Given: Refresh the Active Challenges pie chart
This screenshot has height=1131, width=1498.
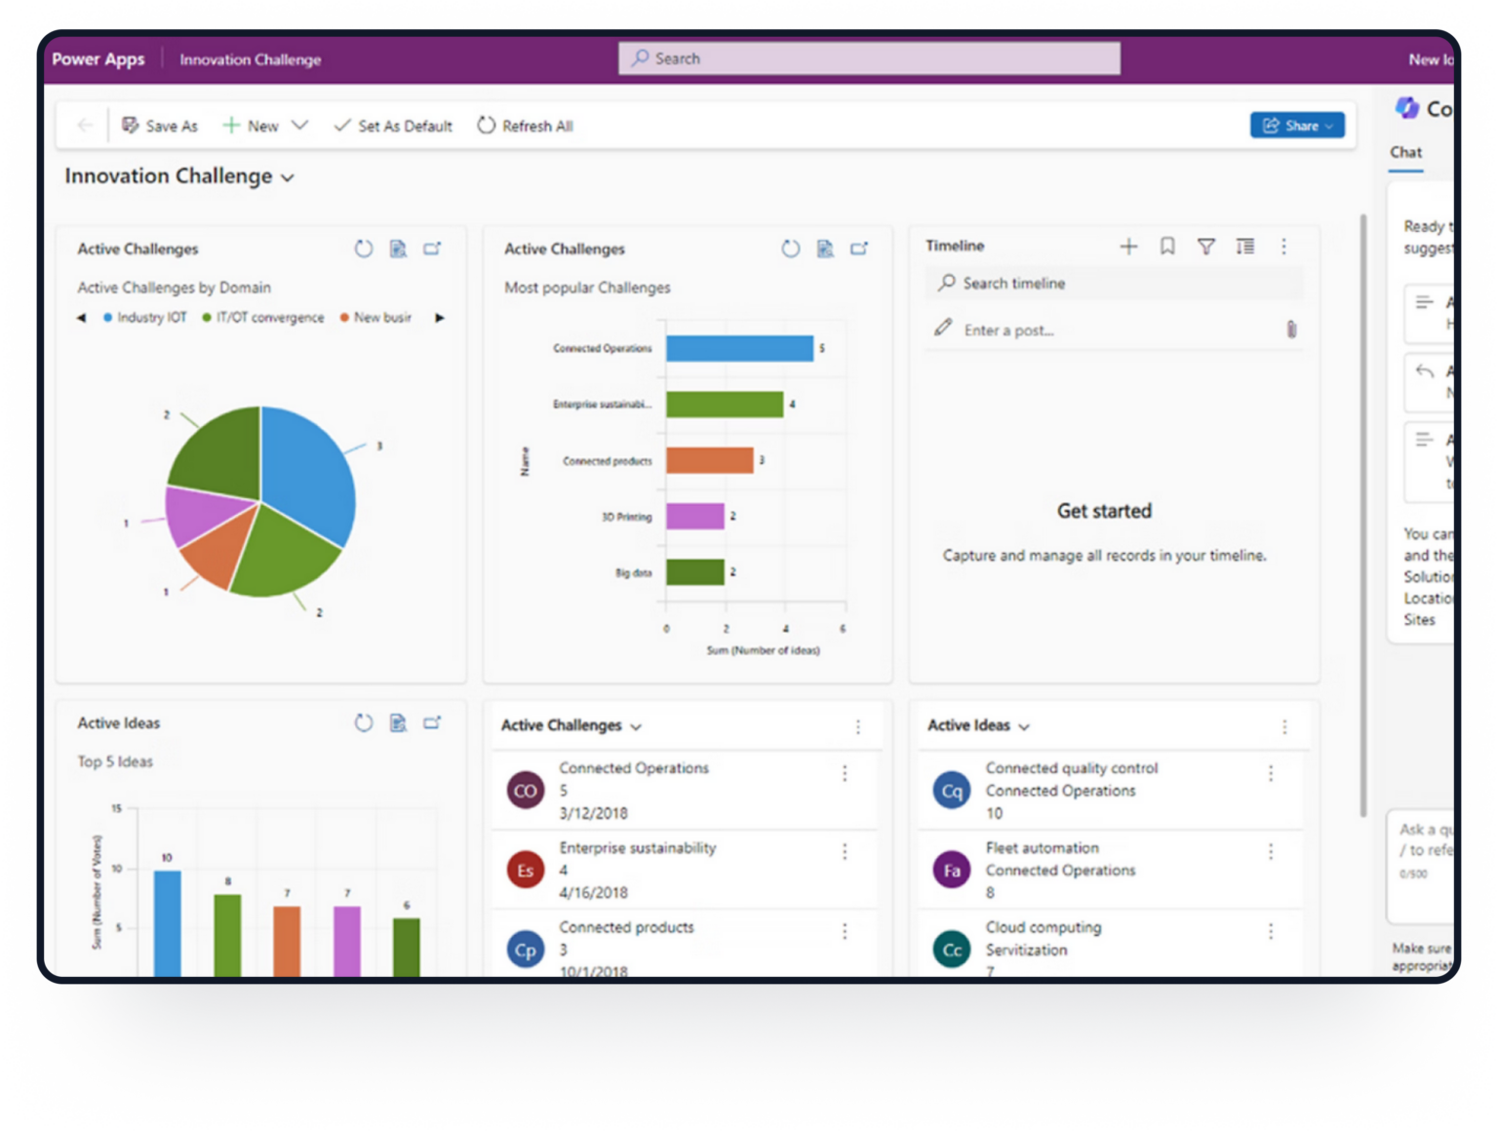Looking at the screenshot, I should tap(364, 249).
